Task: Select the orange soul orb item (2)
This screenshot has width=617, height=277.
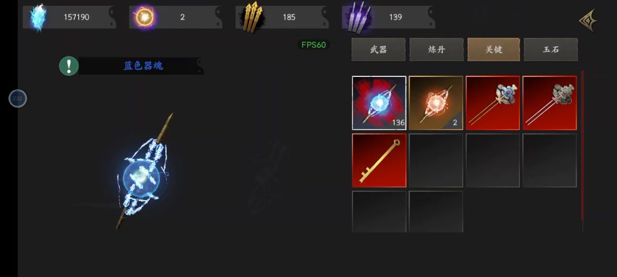Action: [436, 103]
